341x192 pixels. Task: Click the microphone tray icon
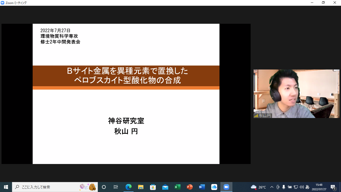(284, 187)
